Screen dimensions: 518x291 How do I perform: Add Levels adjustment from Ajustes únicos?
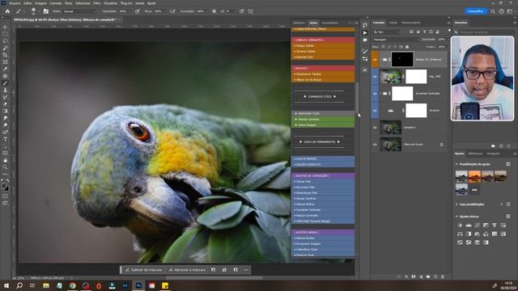469,225
